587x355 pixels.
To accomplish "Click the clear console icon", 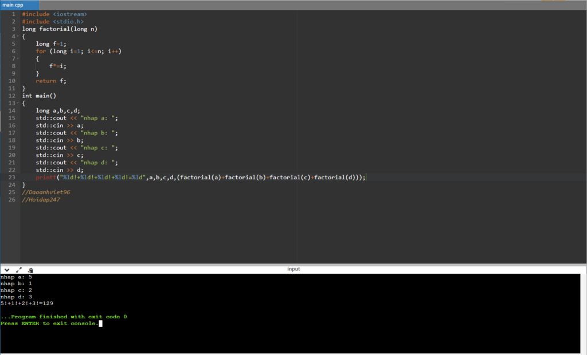I will pyautogui.click(x=31, y=270).
